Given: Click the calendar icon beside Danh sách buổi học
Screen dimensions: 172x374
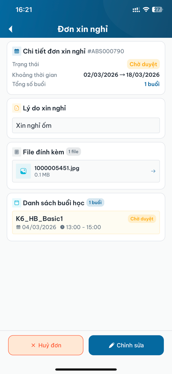Looking at the screenshot, I should coord(17,203).
